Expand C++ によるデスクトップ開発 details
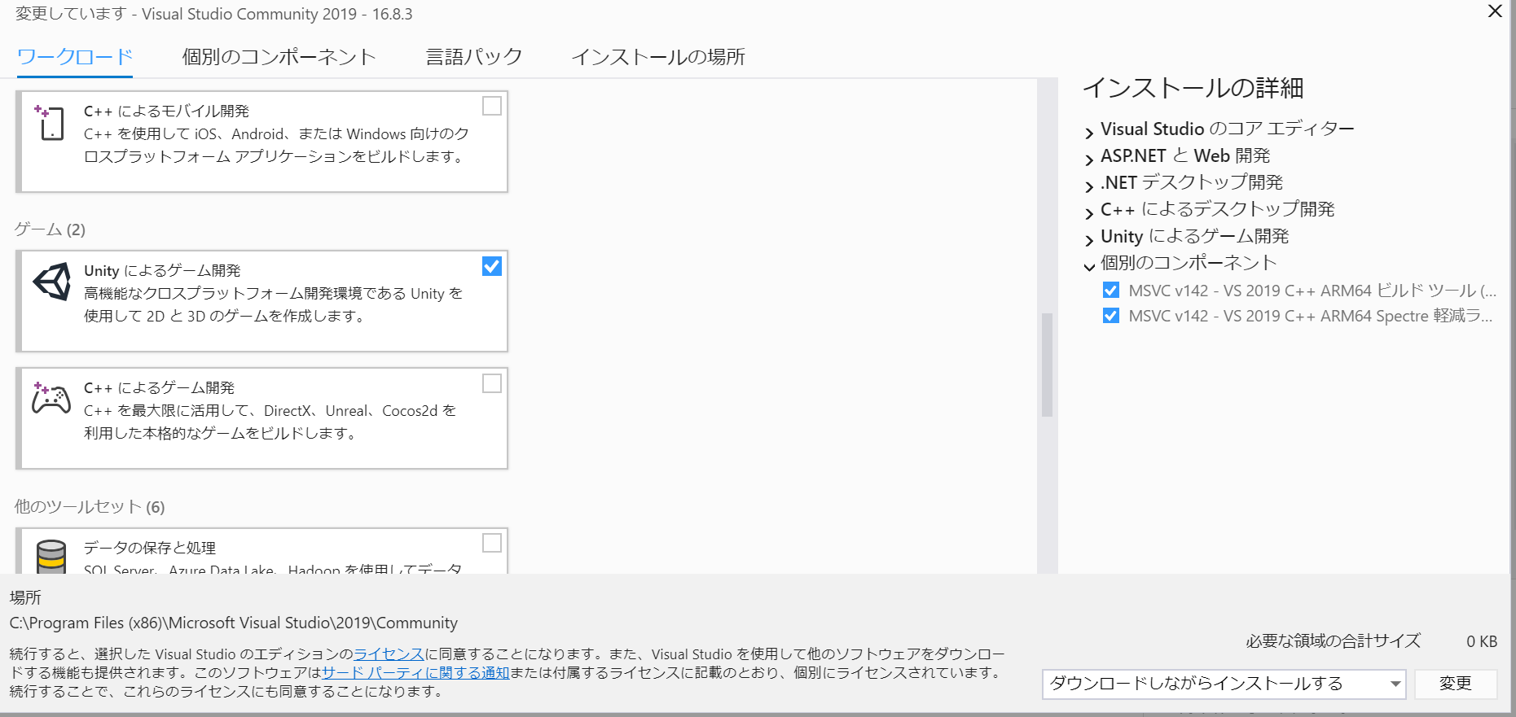This screenshot has height=717, width=1516. pos(1089,212)
